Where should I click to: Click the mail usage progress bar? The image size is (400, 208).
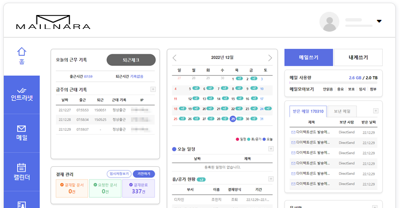333,83
